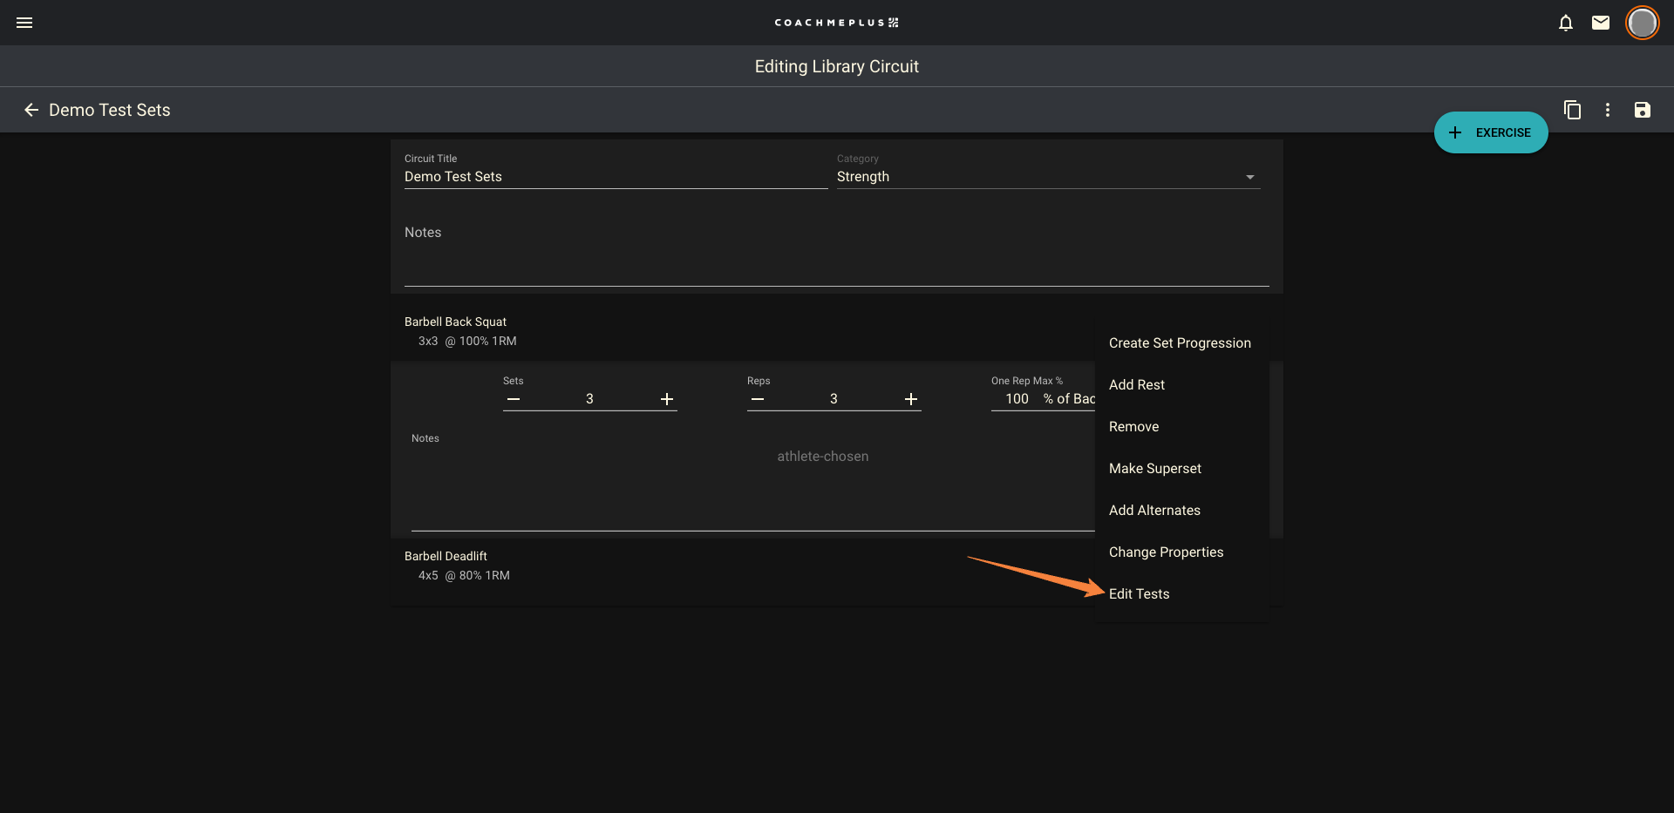The height and width of the screenshot is (813, 1674).
Task: Click the Circuit Title text field
Action: click(615, 177)
